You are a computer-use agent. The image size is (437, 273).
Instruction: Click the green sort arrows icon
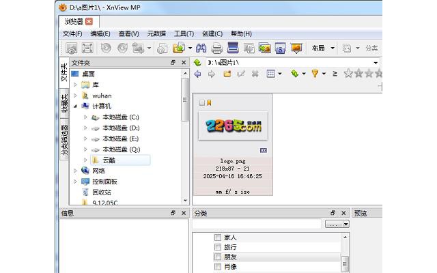(x=294, y=74)
